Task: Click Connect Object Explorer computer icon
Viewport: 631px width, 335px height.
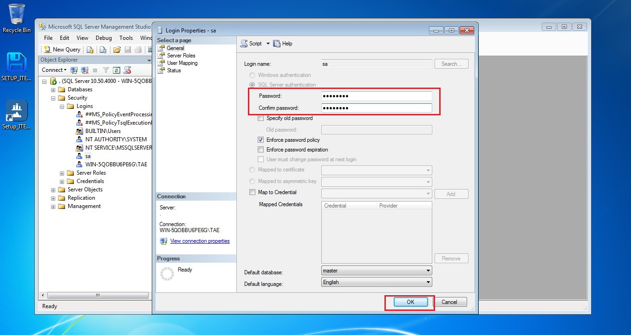Action: coord(74,70)
